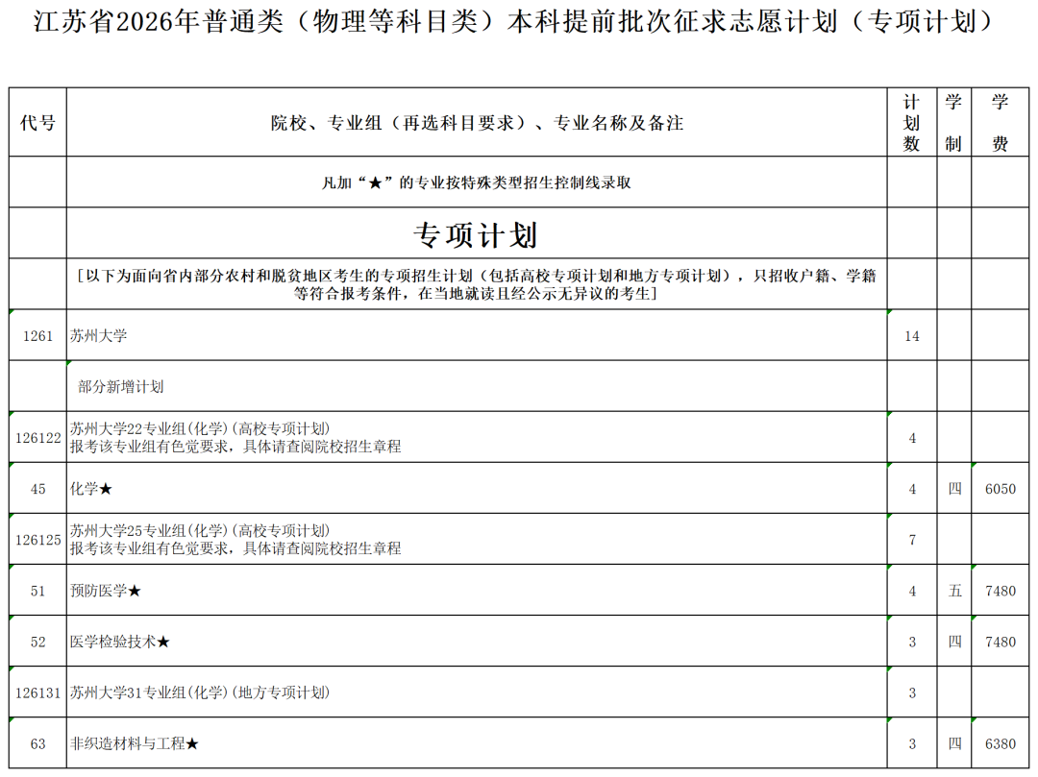Select 学制 四 in the 医学检验技术★ row
This screenshot has width=1038, height=777.
click(954, 641)
